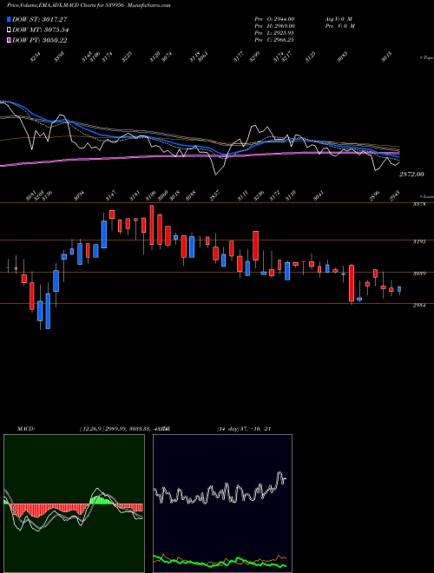Click the lowest blue candlestick on the left
The width and height of the screenshot is (434, 573).
[x=48, y=311]
